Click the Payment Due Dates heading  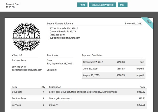(92, 55)
